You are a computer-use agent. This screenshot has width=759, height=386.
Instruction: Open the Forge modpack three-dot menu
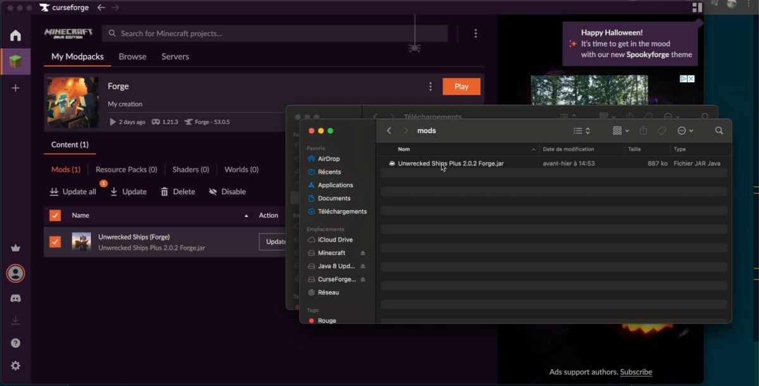(x=431, y=87)
